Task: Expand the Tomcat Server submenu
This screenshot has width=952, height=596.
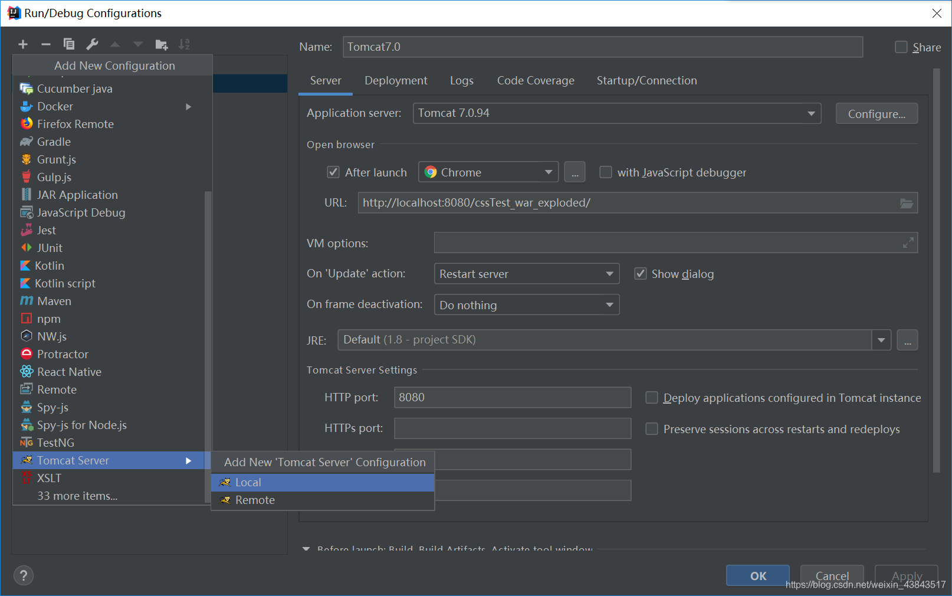Action: 189,461
